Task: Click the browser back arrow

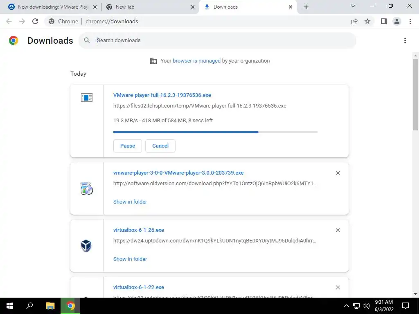Action: [x=9, y=21]
